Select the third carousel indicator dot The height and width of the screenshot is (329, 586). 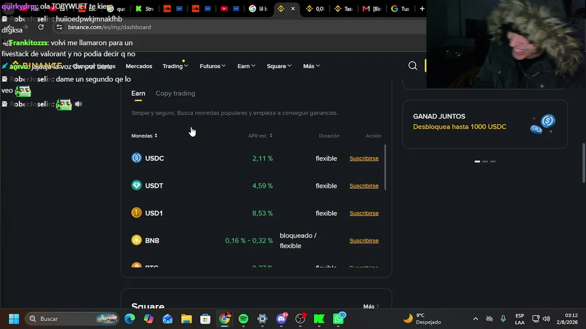click(x=493, y=161)
